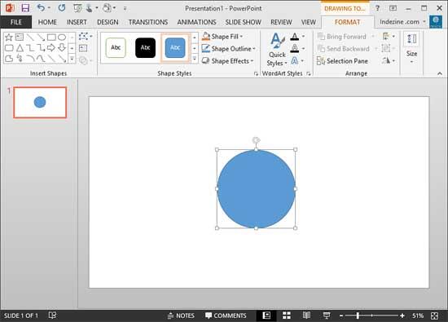Open Shape Outline options

coord(228,49)
